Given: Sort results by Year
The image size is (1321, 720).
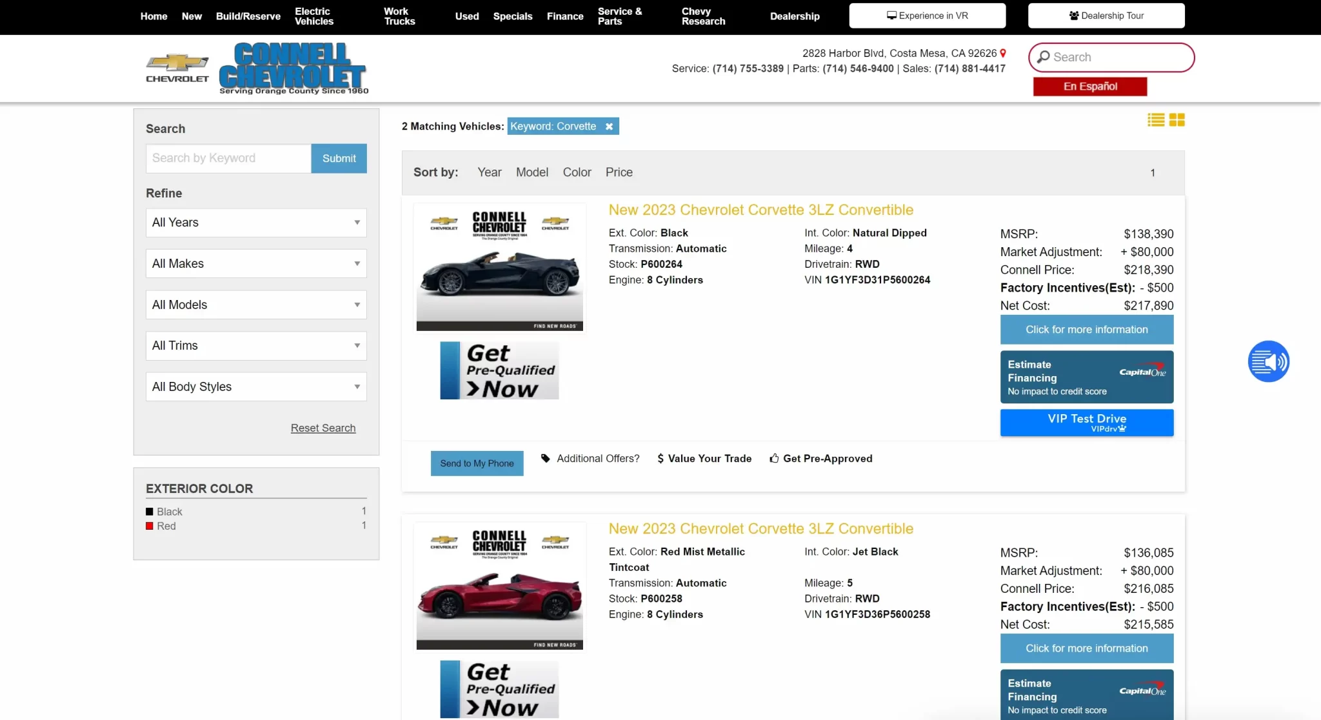Looking at the screenshot, I should click(490, 172).
